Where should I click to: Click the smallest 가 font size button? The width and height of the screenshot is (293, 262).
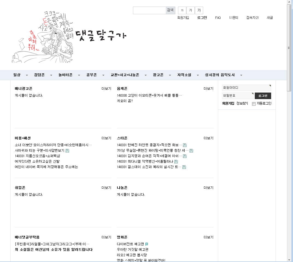[x=182, y=10]
